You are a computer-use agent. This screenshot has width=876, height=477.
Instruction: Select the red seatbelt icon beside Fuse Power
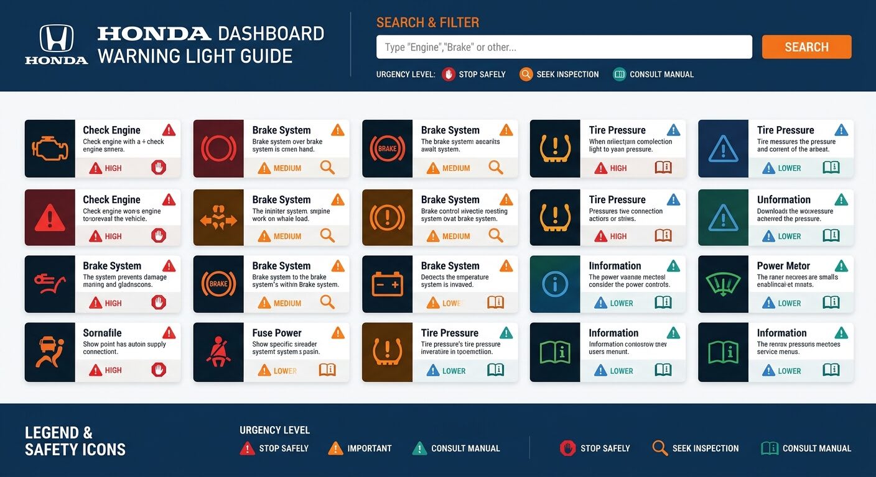(218, 352)
